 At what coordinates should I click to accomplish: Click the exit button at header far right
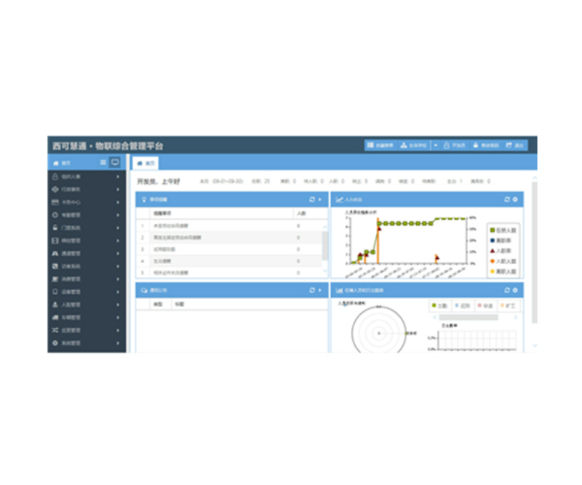pyautogui.click(x=515, y=145)
